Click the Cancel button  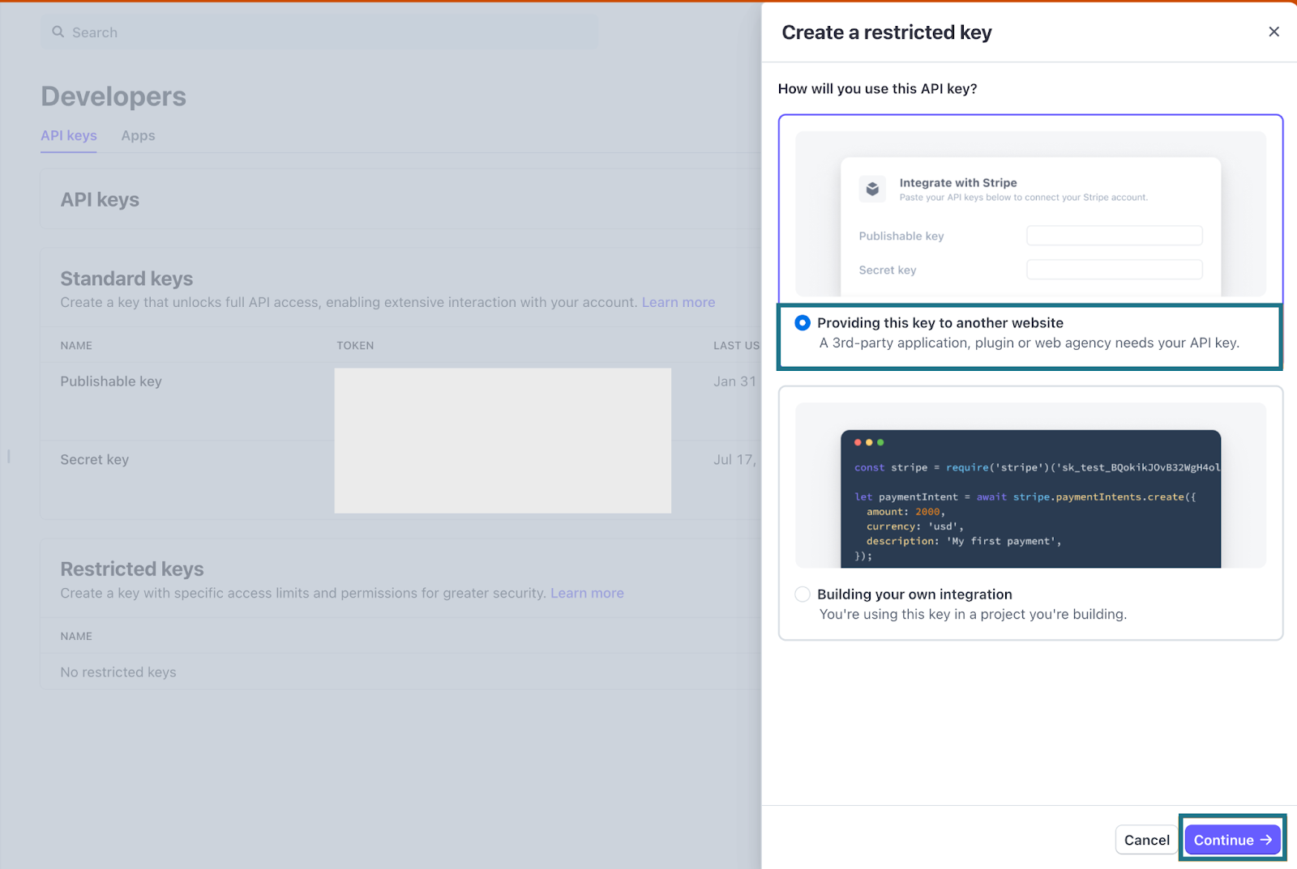(1146, 840)
